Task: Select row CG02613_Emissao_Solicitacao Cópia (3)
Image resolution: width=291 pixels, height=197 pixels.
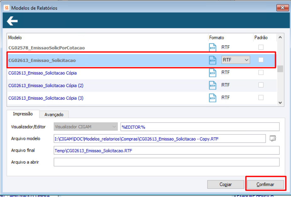Action: pyautogui.click(x=142, y=98)
